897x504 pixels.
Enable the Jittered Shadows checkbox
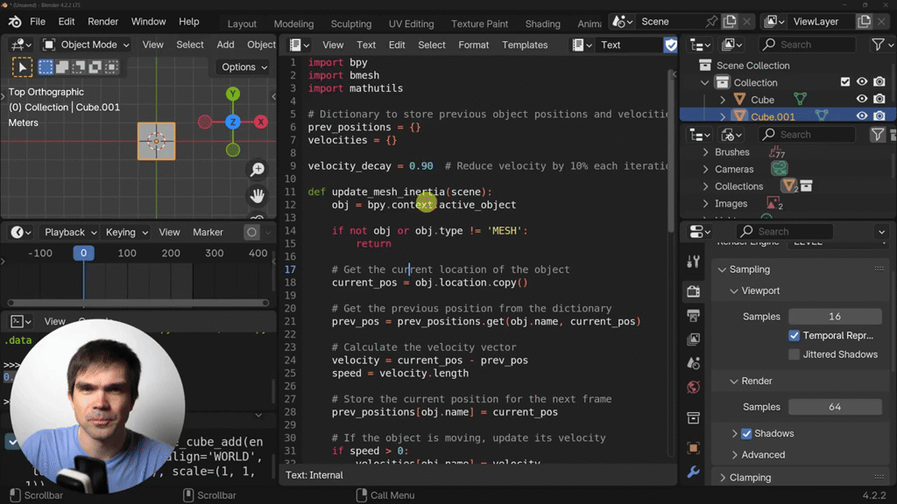coord(794,354)
